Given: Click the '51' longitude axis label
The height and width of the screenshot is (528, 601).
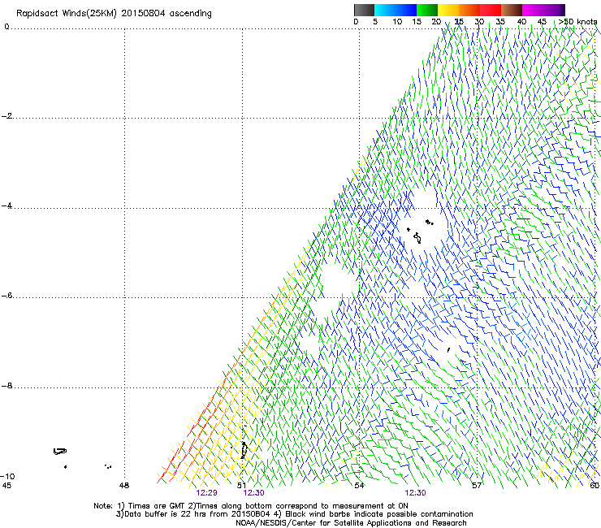Looking at the screenshot, I should [x=241, y=486].
